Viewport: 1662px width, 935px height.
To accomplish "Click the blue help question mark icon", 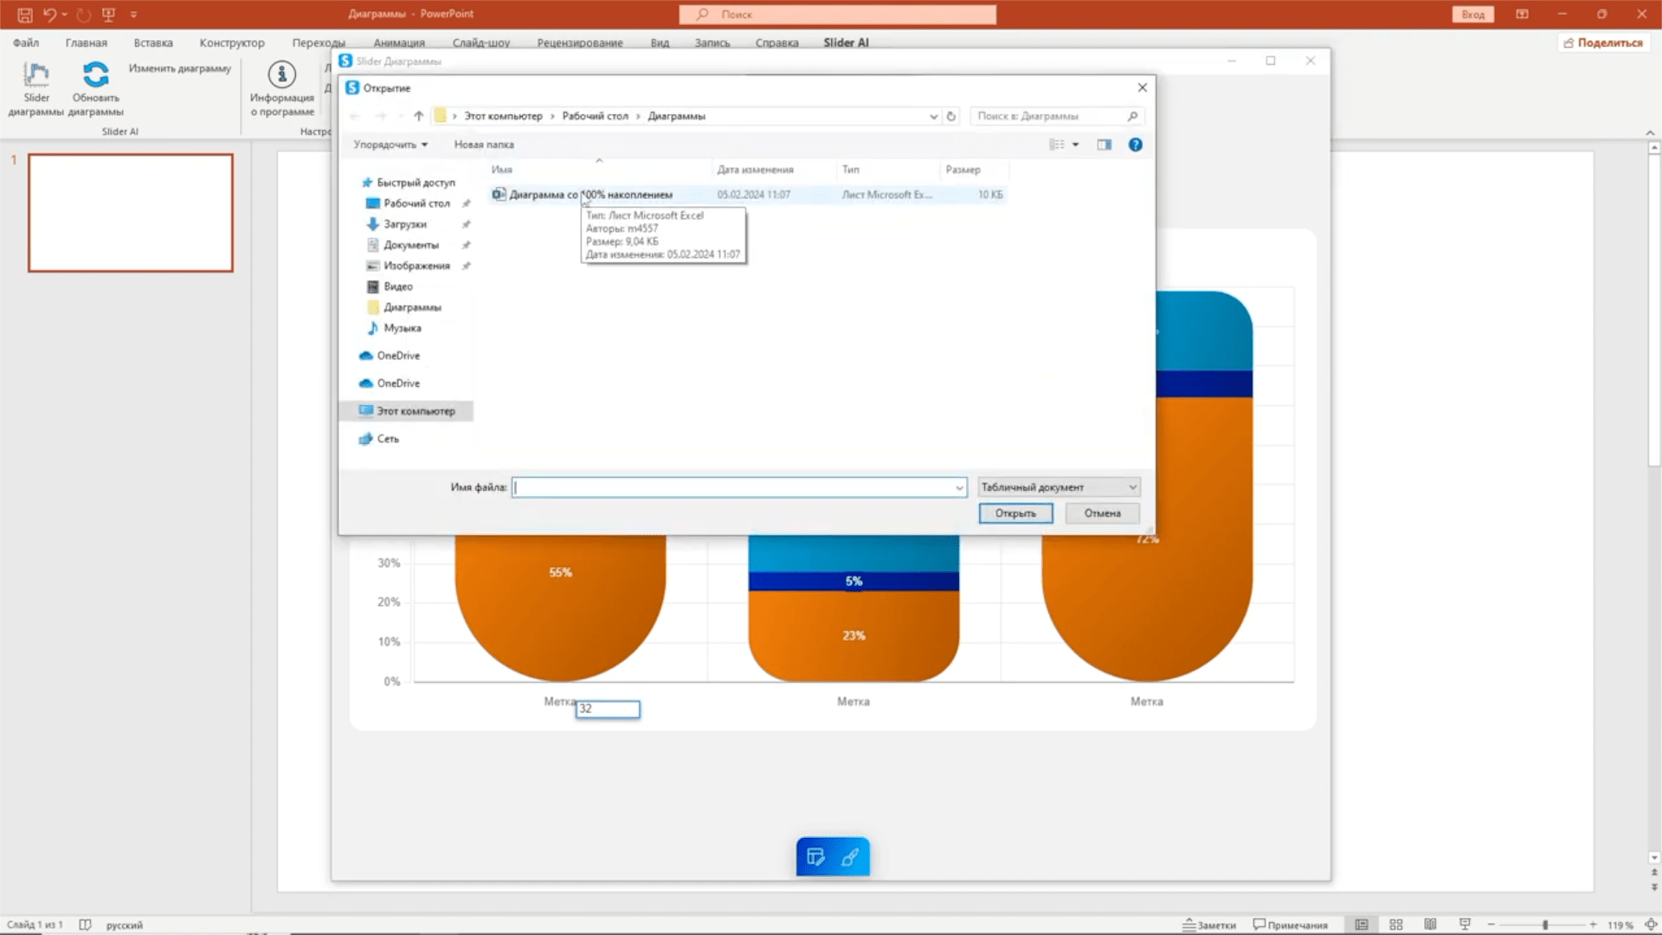I will pos(1136,145).
